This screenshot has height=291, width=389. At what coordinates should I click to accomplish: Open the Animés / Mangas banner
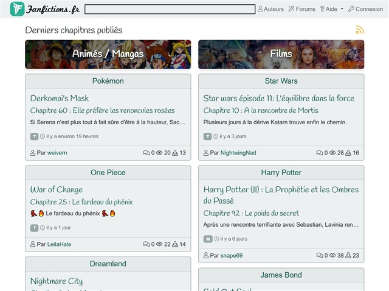pos(108,54)
